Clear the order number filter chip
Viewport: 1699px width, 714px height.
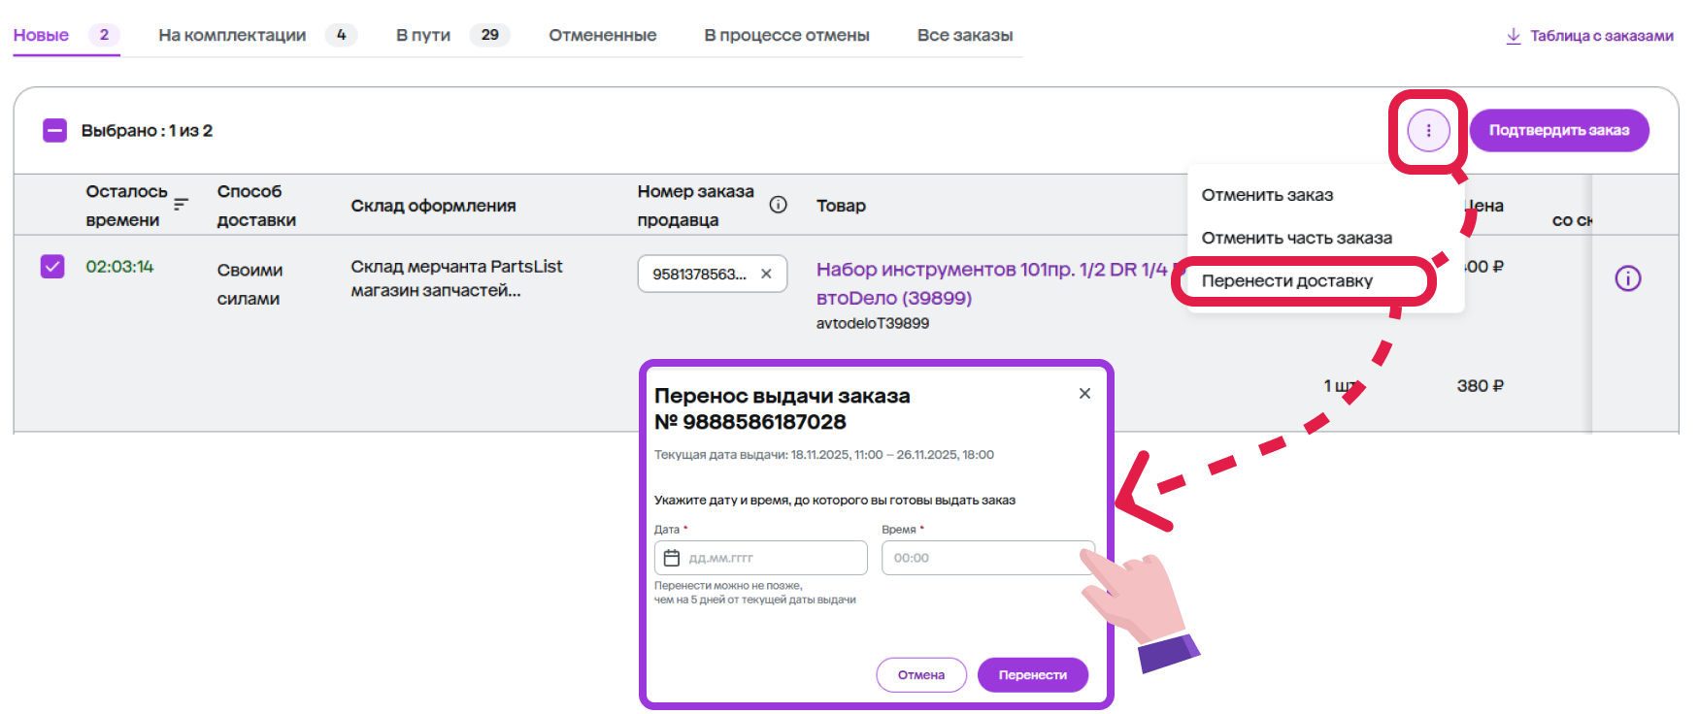coord(766,275)
